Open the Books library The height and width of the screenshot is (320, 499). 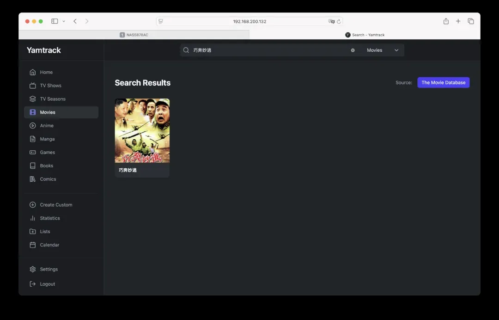(x=46, y=166)
